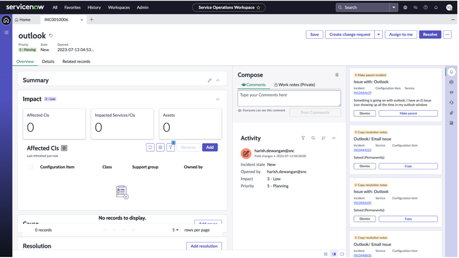Switch to the Home tab

click(23, 20)
